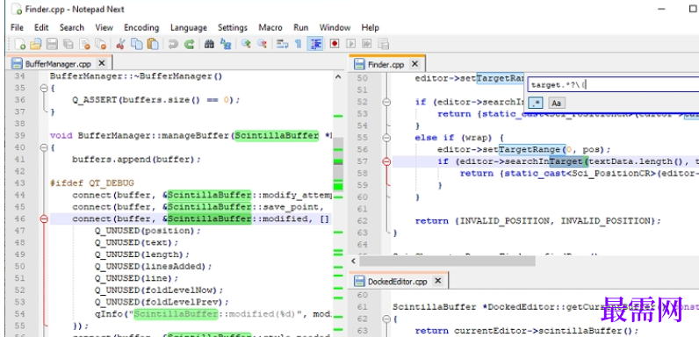This screenshot has height=337, width=699.
Task: Toggle show all characters (pilcrow icon)
Action: point(299,44)
